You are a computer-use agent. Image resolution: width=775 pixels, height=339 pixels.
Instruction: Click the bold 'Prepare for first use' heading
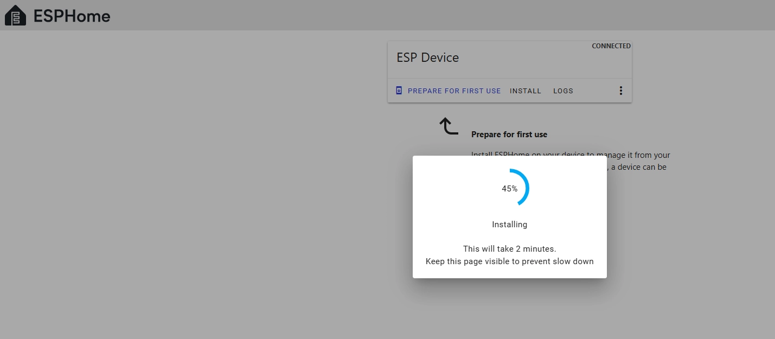pyautogui.click(x=509, y=135)
